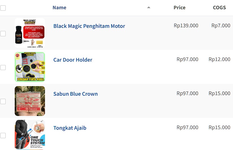Open the Car Door Holder product link
Viewport: 233px width, 150px height.
73,60
